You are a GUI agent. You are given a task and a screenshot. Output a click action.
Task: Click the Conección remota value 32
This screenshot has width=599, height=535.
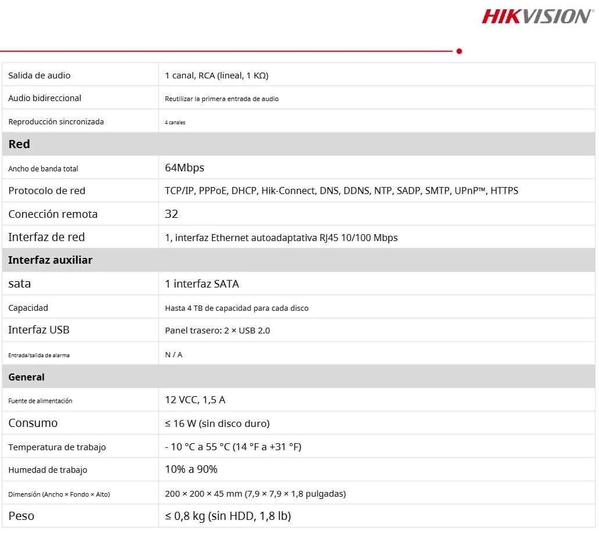tap(171, 214)
